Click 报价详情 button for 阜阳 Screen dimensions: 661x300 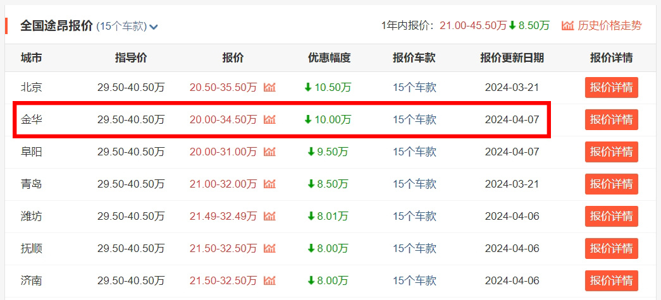pyautogui.click(x=611, y=152)
